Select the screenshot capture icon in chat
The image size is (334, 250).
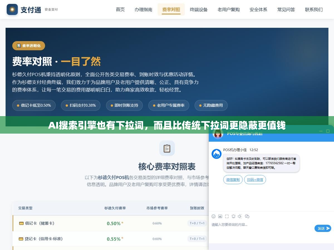click(x=227, y=216)
